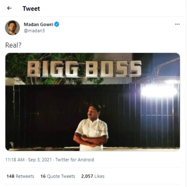Open the Twitter for Android source link
187x187 pixels.
coord(75,160)
